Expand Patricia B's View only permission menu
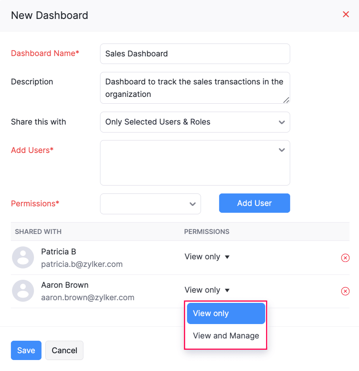 click(x=207, y=257)
